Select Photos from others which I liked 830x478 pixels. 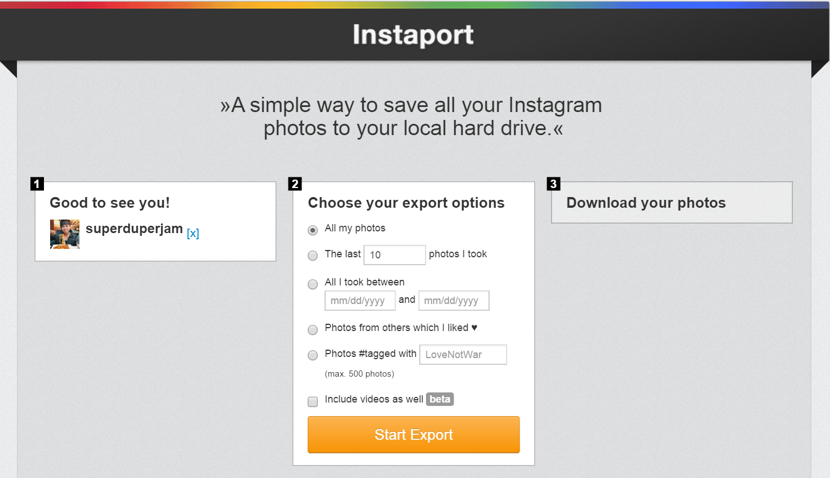[313, 330]
